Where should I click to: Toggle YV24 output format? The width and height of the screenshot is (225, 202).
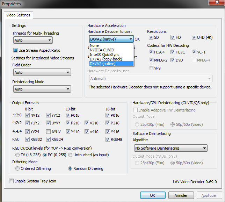[27, 132]
